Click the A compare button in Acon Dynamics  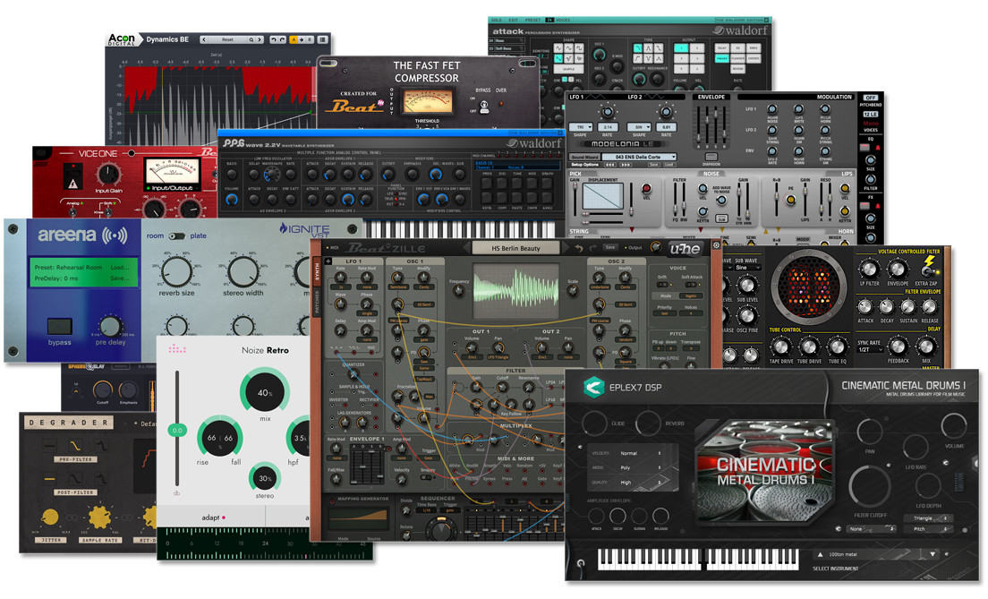pos(294,39)
